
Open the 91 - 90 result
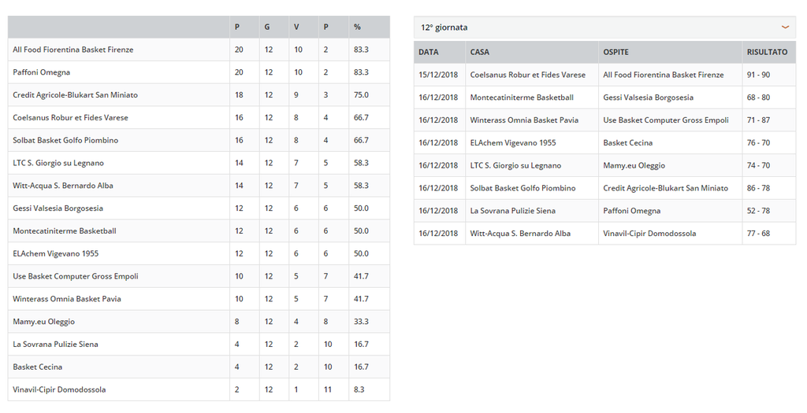tap(758, 75)
